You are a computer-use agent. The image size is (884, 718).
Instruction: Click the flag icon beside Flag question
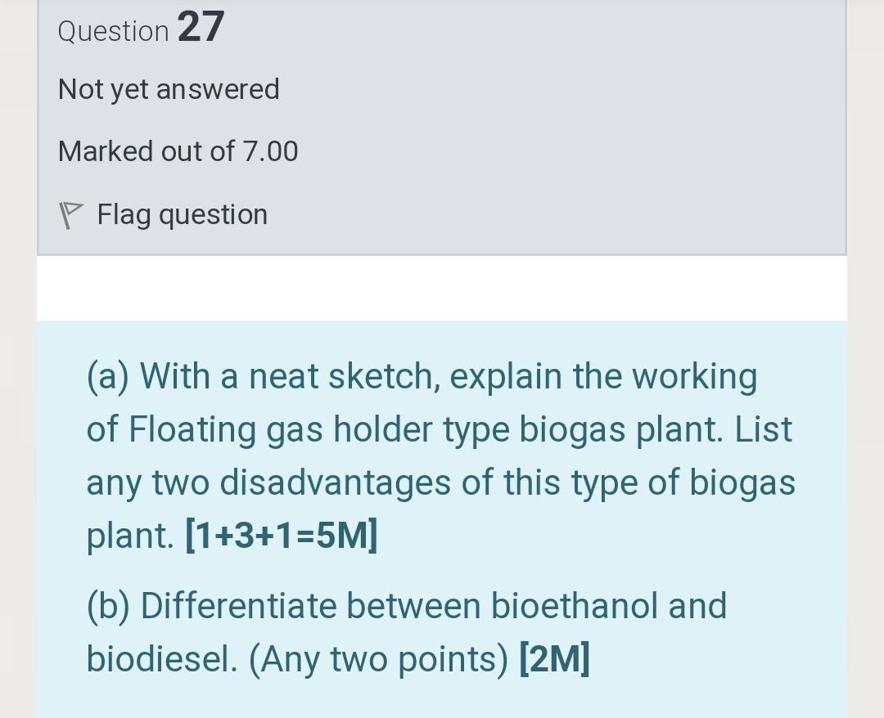(x=72, y=216)
